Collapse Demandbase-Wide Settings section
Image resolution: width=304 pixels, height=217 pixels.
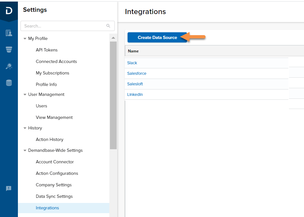click(25, 151)
